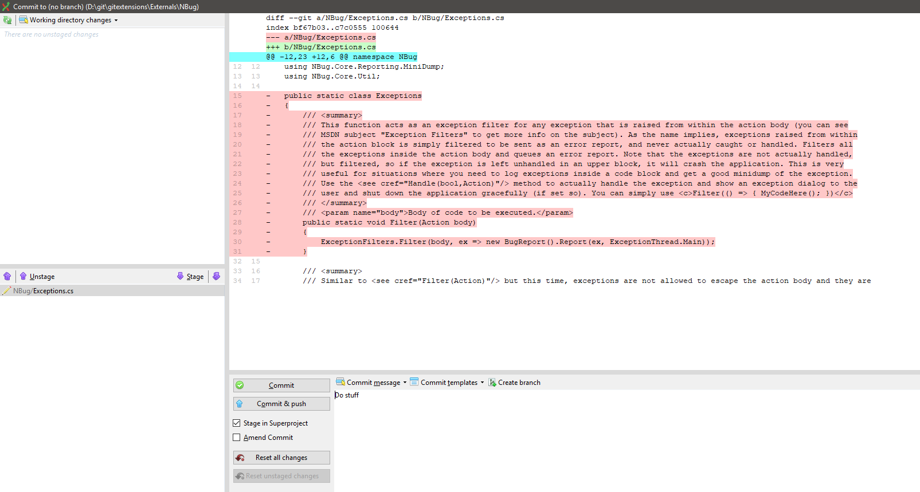Click the Stage toolbar button
This screenshot has width=920, height=492.
click(190, 276)
